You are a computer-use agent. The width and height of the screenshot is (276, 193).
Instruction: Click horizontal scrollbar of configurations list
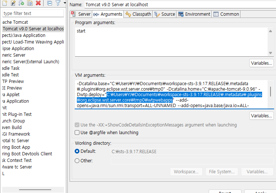point(35,190)
